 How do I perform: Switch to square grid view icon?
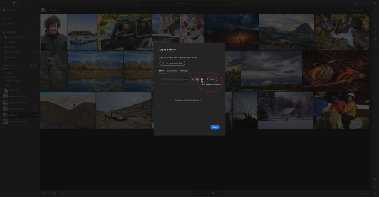(49, 193)
